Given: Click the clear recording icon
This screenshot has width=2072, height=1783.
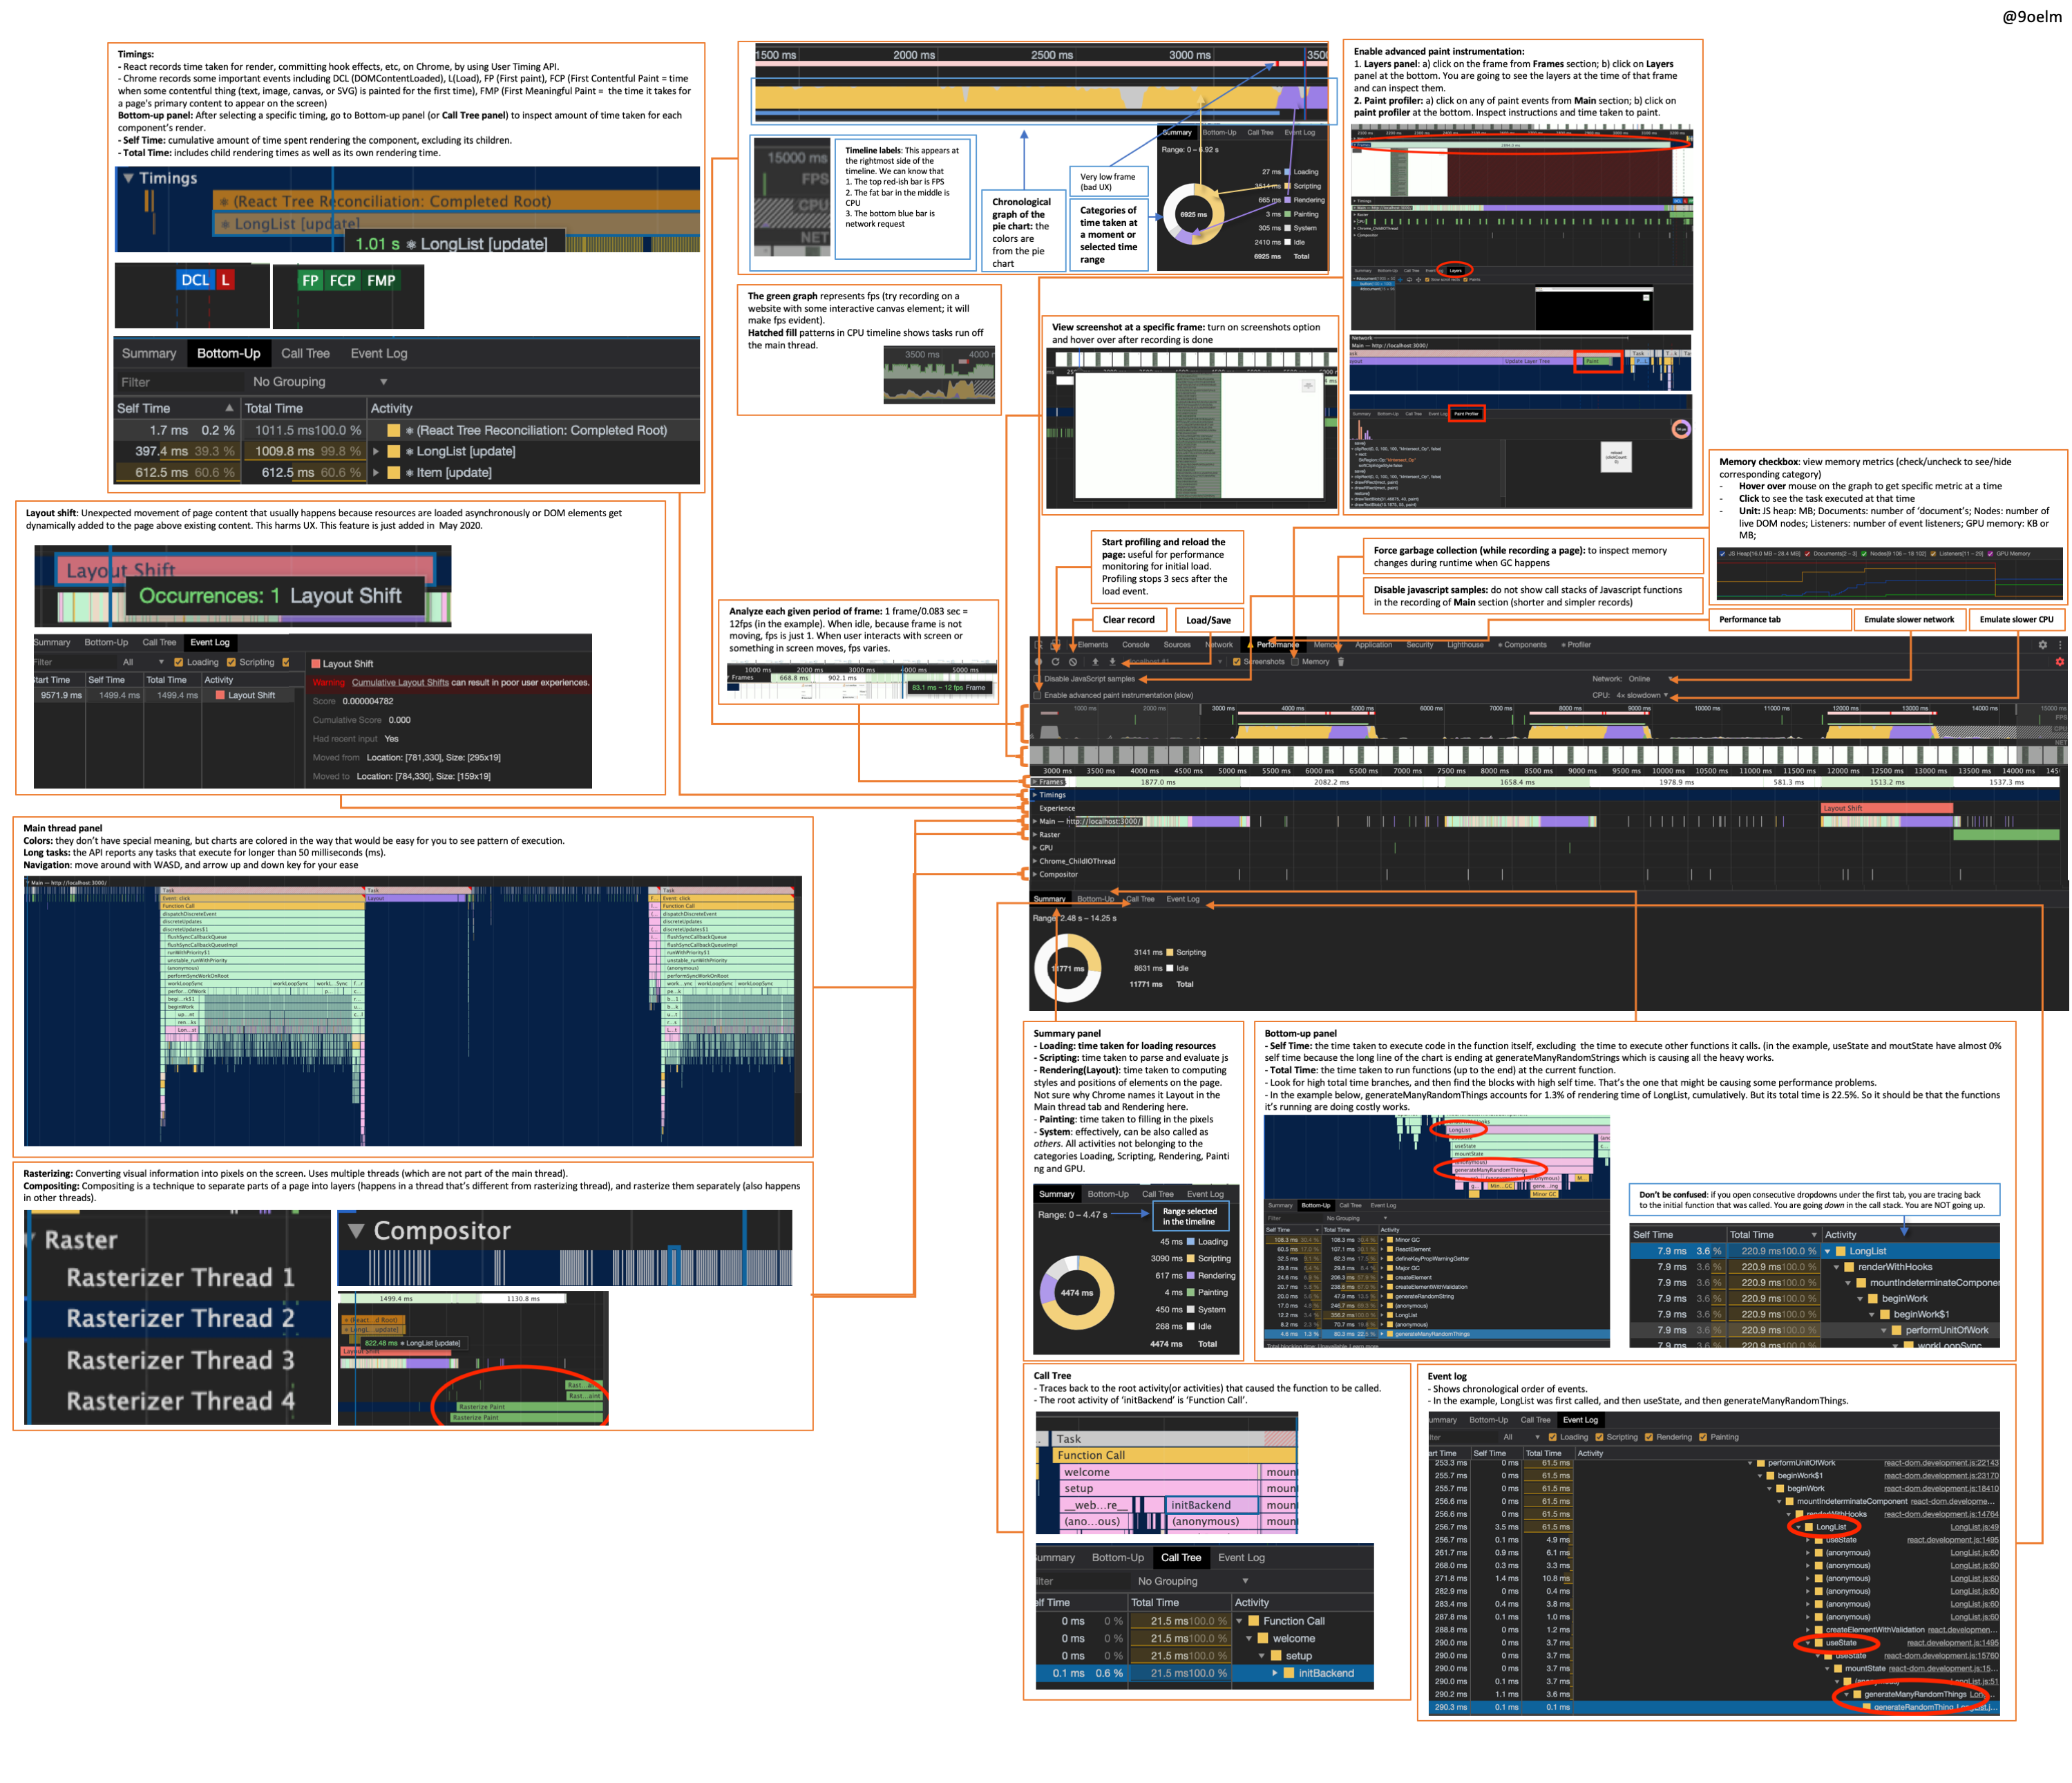Looking at the screenshot, I should 1073,662.
